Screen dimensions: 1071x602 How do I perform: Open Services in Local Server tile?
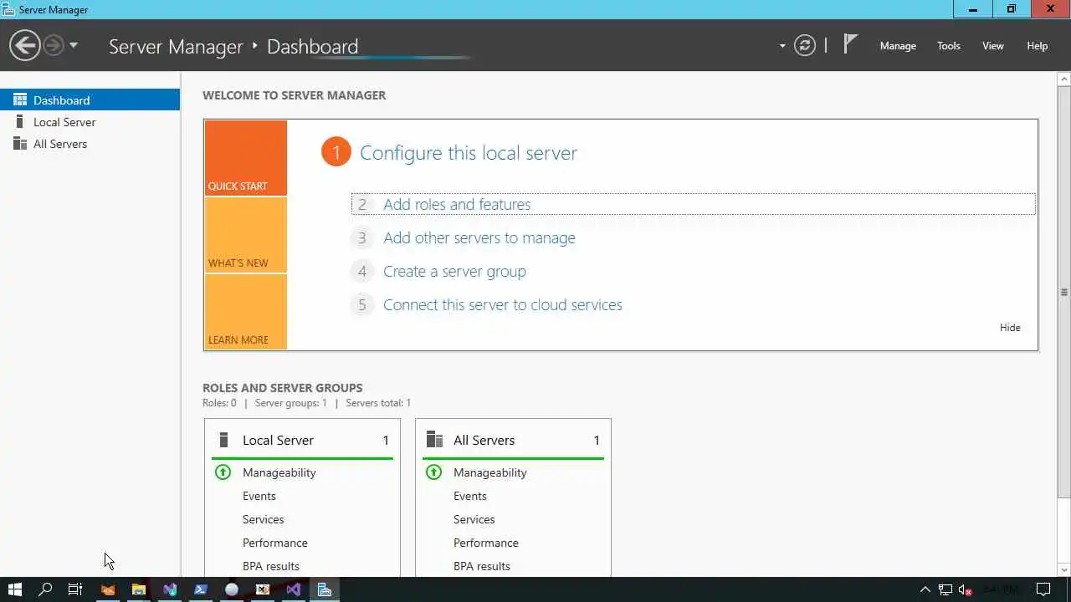point(264,519)
